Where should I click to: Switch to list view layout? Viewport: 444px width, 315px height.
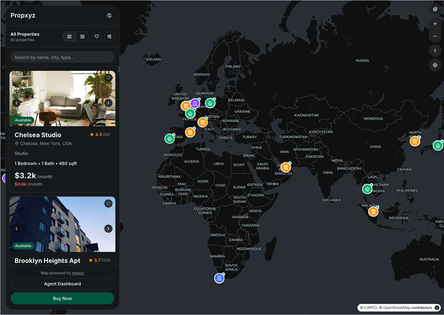coord(82,36)
